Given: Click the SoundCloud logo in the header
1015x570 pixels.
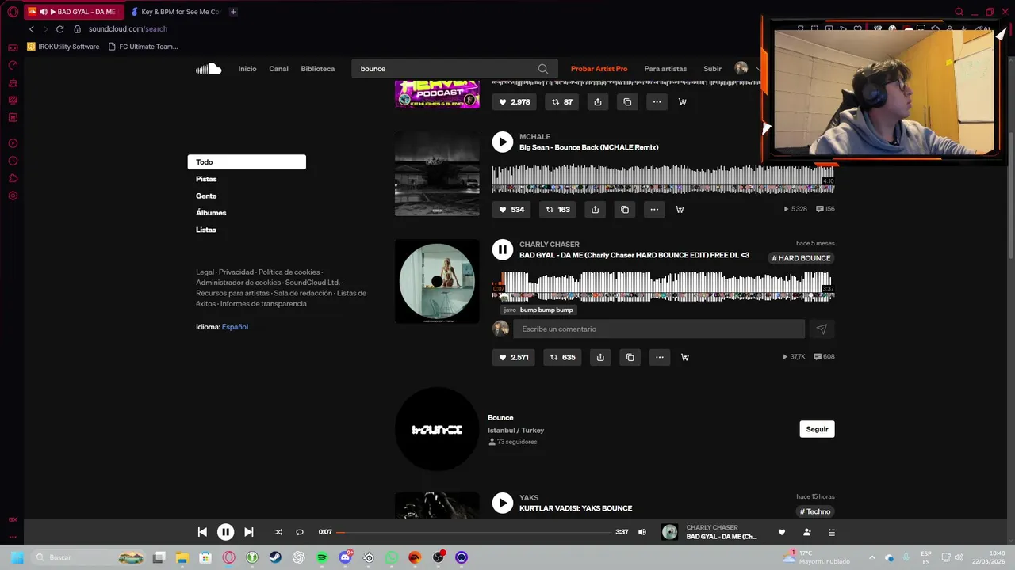Looking at the screenshot, I should 209,69.
